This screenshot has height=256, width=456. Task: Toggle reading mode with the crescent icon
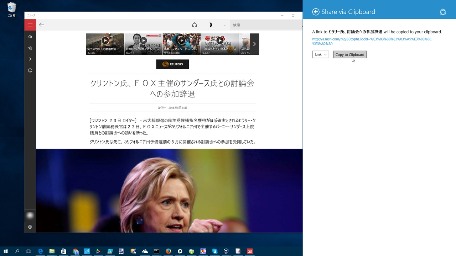[211, 25]
